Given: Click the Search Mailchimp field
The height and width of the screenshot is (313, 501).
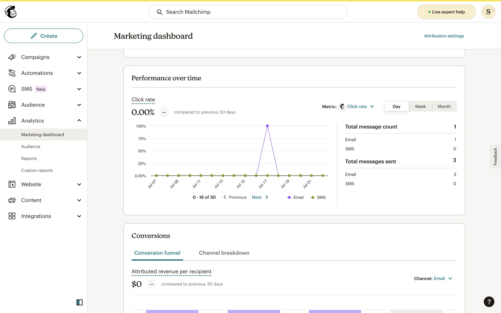Looking at the screenshot, I should tap(248, 12).
